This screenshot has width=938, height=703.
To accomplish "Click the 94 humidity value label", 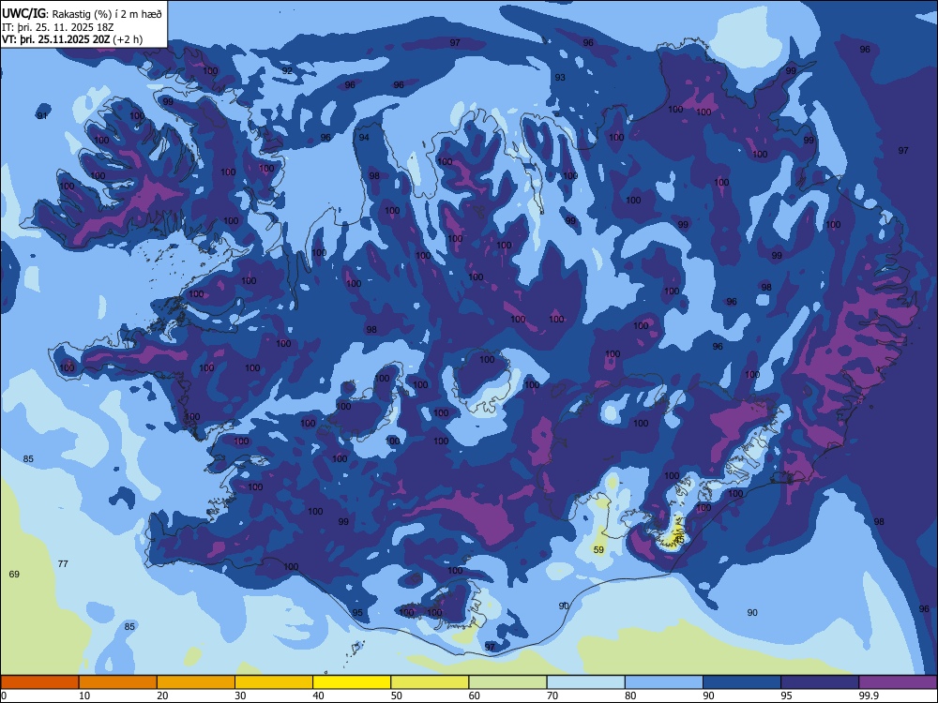I will click(364, 138).
